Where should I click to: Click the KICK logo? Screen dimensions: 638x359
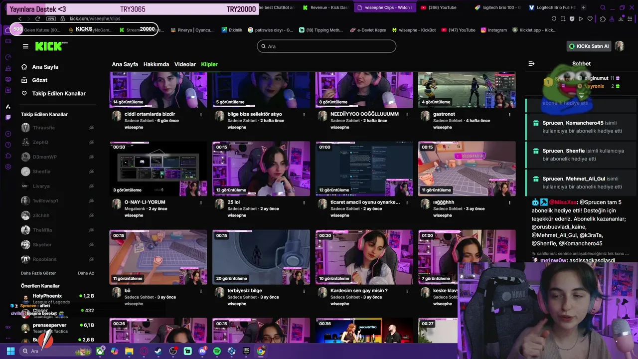coord(51,46)
